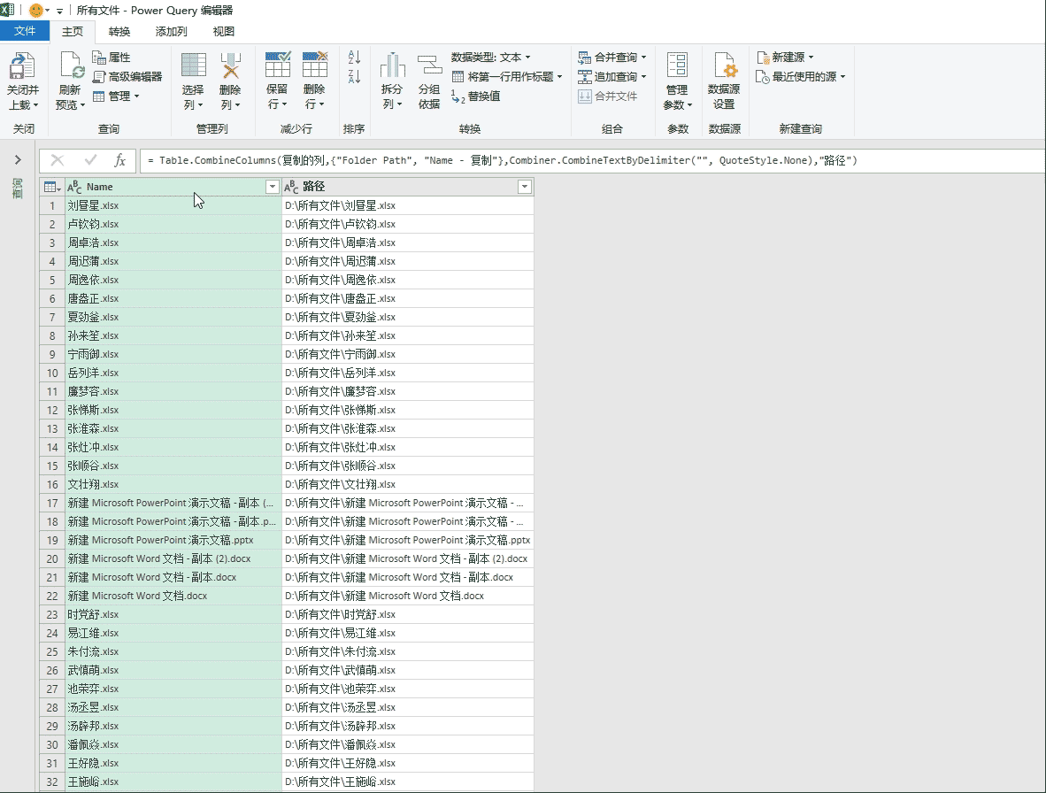Open the 路径 column filter dropdown
Viewport: 1046px width, 793px height.
pos(525,187)
